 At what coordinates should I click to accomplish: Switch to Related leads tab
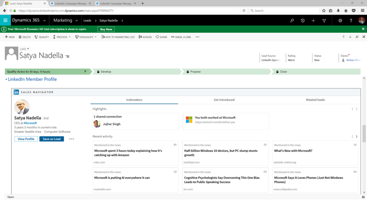pyautogui.click(x=315, y=100)
